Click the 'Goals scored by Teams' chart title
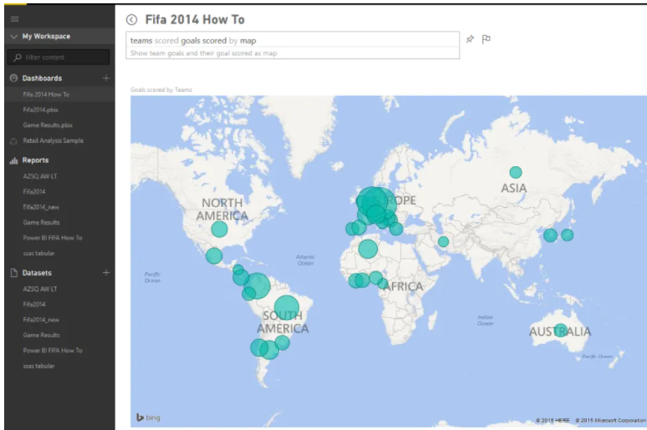 tap(161, 89)
